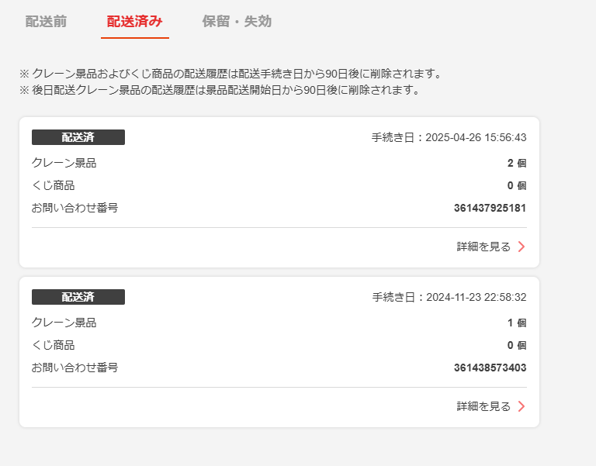Click the notice beginning with クレーン景品およびくじ商品
Viewport: 596px width, 466px height.
(230, 74)
